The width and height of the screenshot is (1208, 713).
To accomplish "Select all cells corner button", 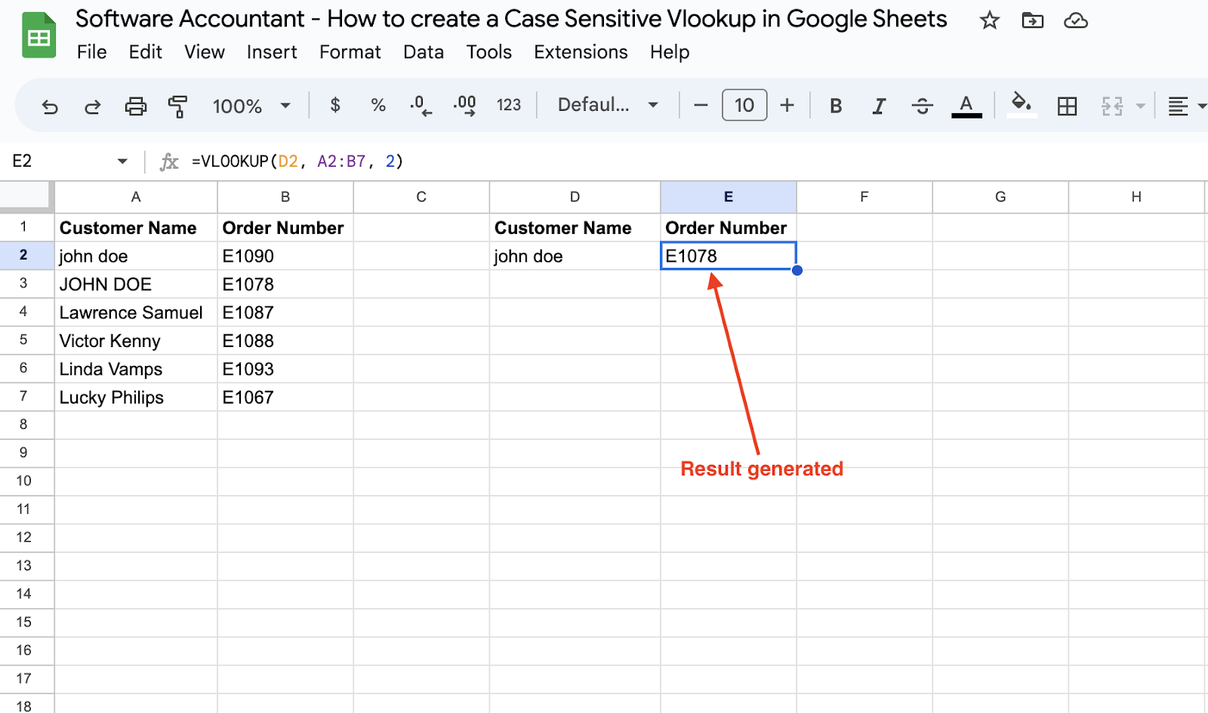I will tap(26, 196).
